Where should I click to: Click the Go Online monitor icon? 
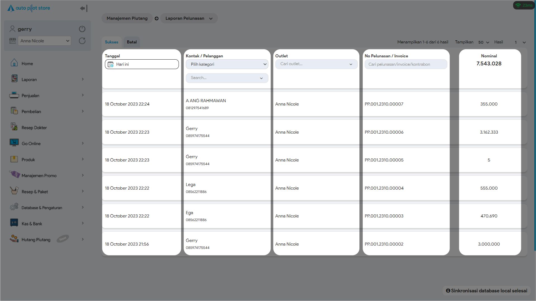pyautogui.click(x=14, y=143)
